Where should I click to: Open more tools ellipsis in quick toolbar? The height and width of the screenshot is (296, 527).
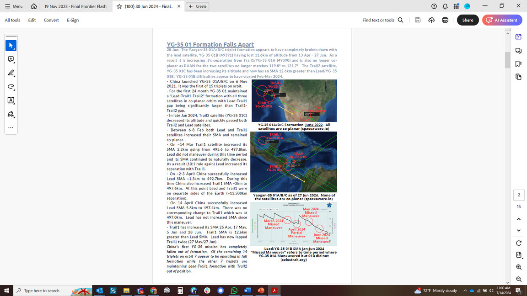(x=11, y=127)
